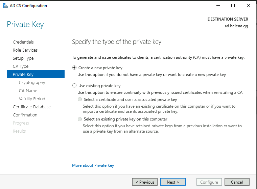Select Use existing private key option
Viewport: 257px width, 189px height.
pyautogui.click(x=74, y=86)
